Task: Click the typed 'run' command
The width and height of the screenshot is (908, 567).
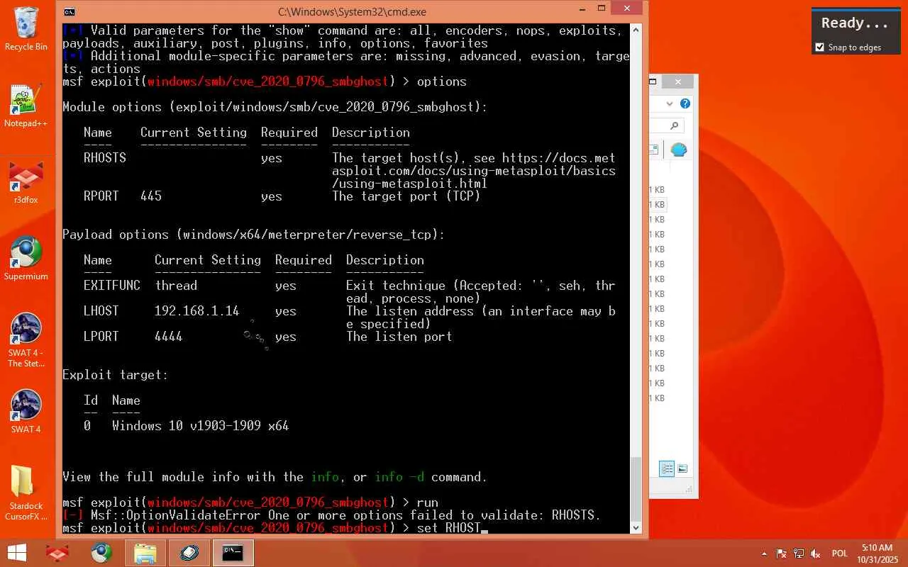Action: [x=428, y=503]
